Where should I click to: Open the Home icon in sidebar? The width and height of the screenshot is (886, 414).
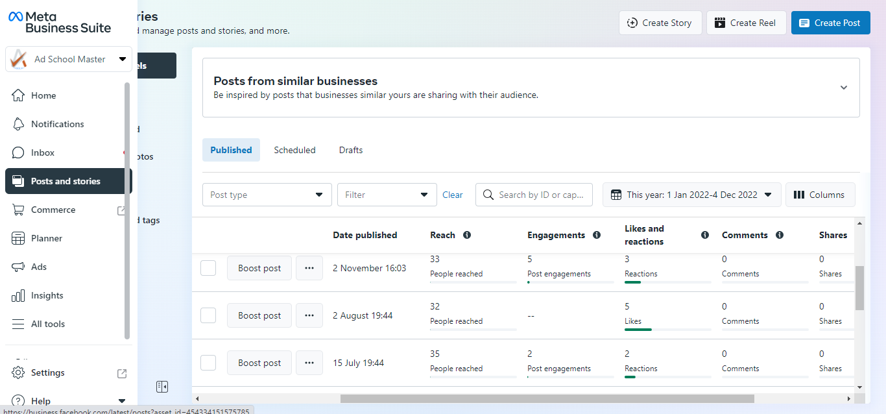(18, 95)
